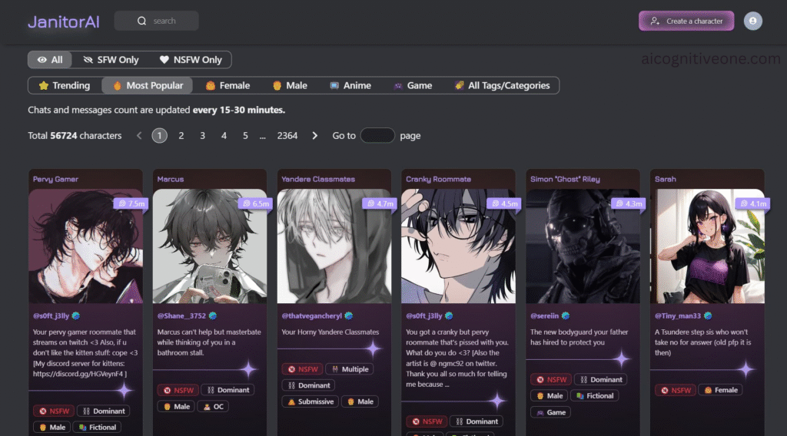Click the Simon "Ghost" Riley card title
The height and width of the screenshot is (436, 787).
(x=565, y=179)
